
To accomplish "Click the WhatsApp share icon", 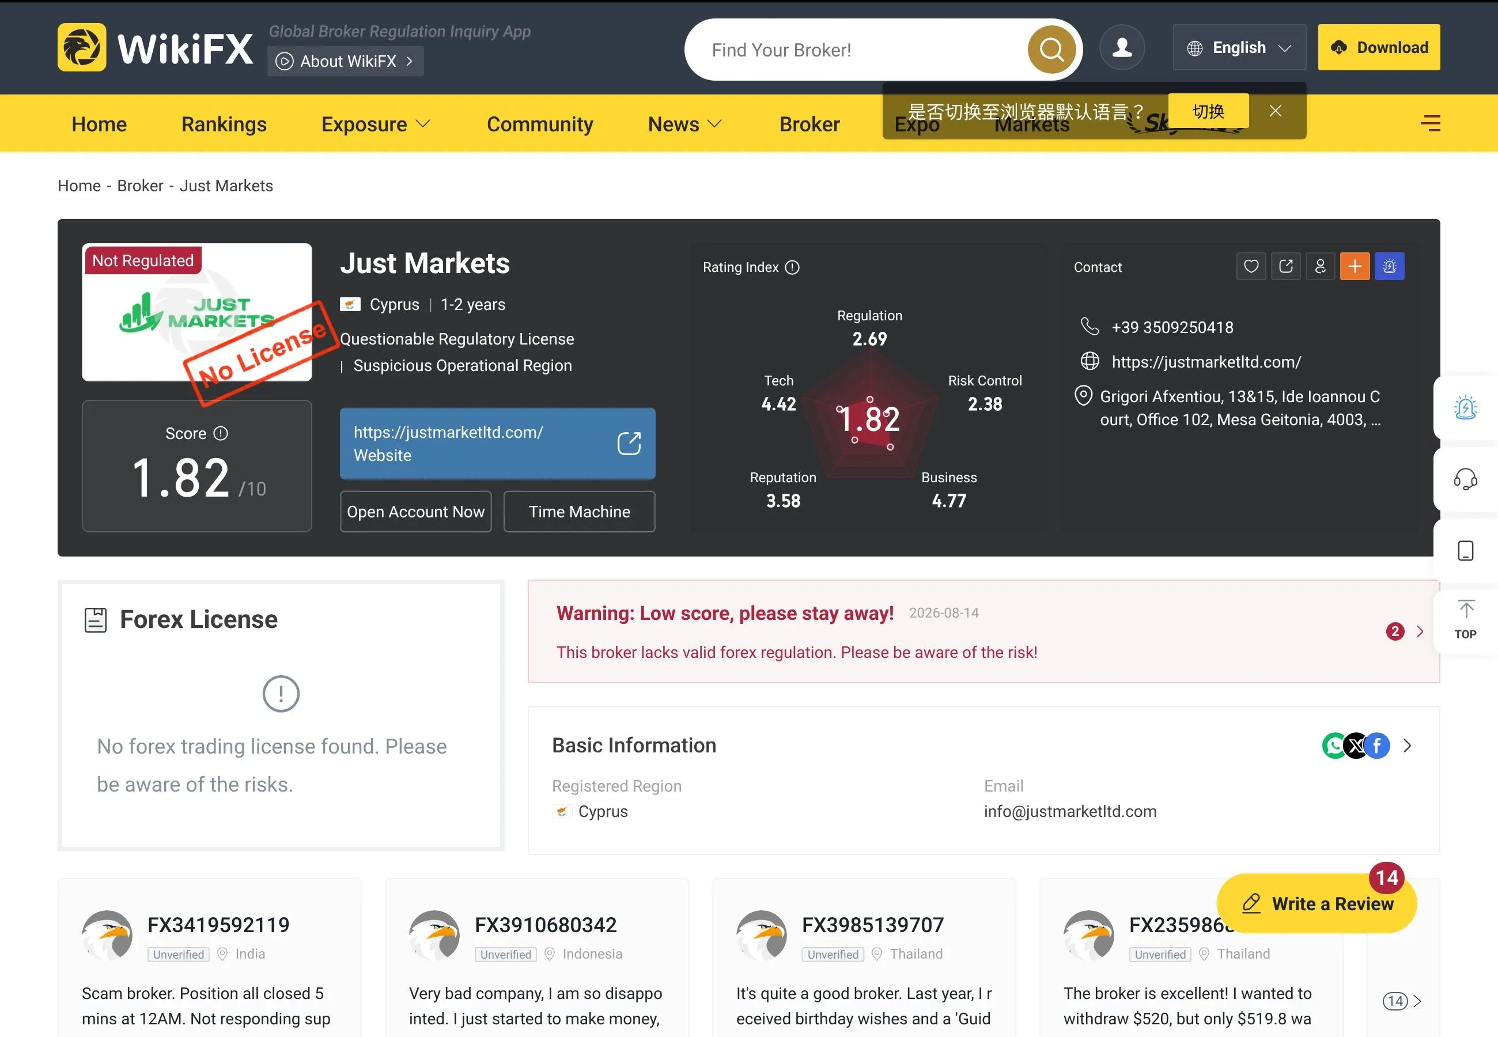I will 1334,746.
